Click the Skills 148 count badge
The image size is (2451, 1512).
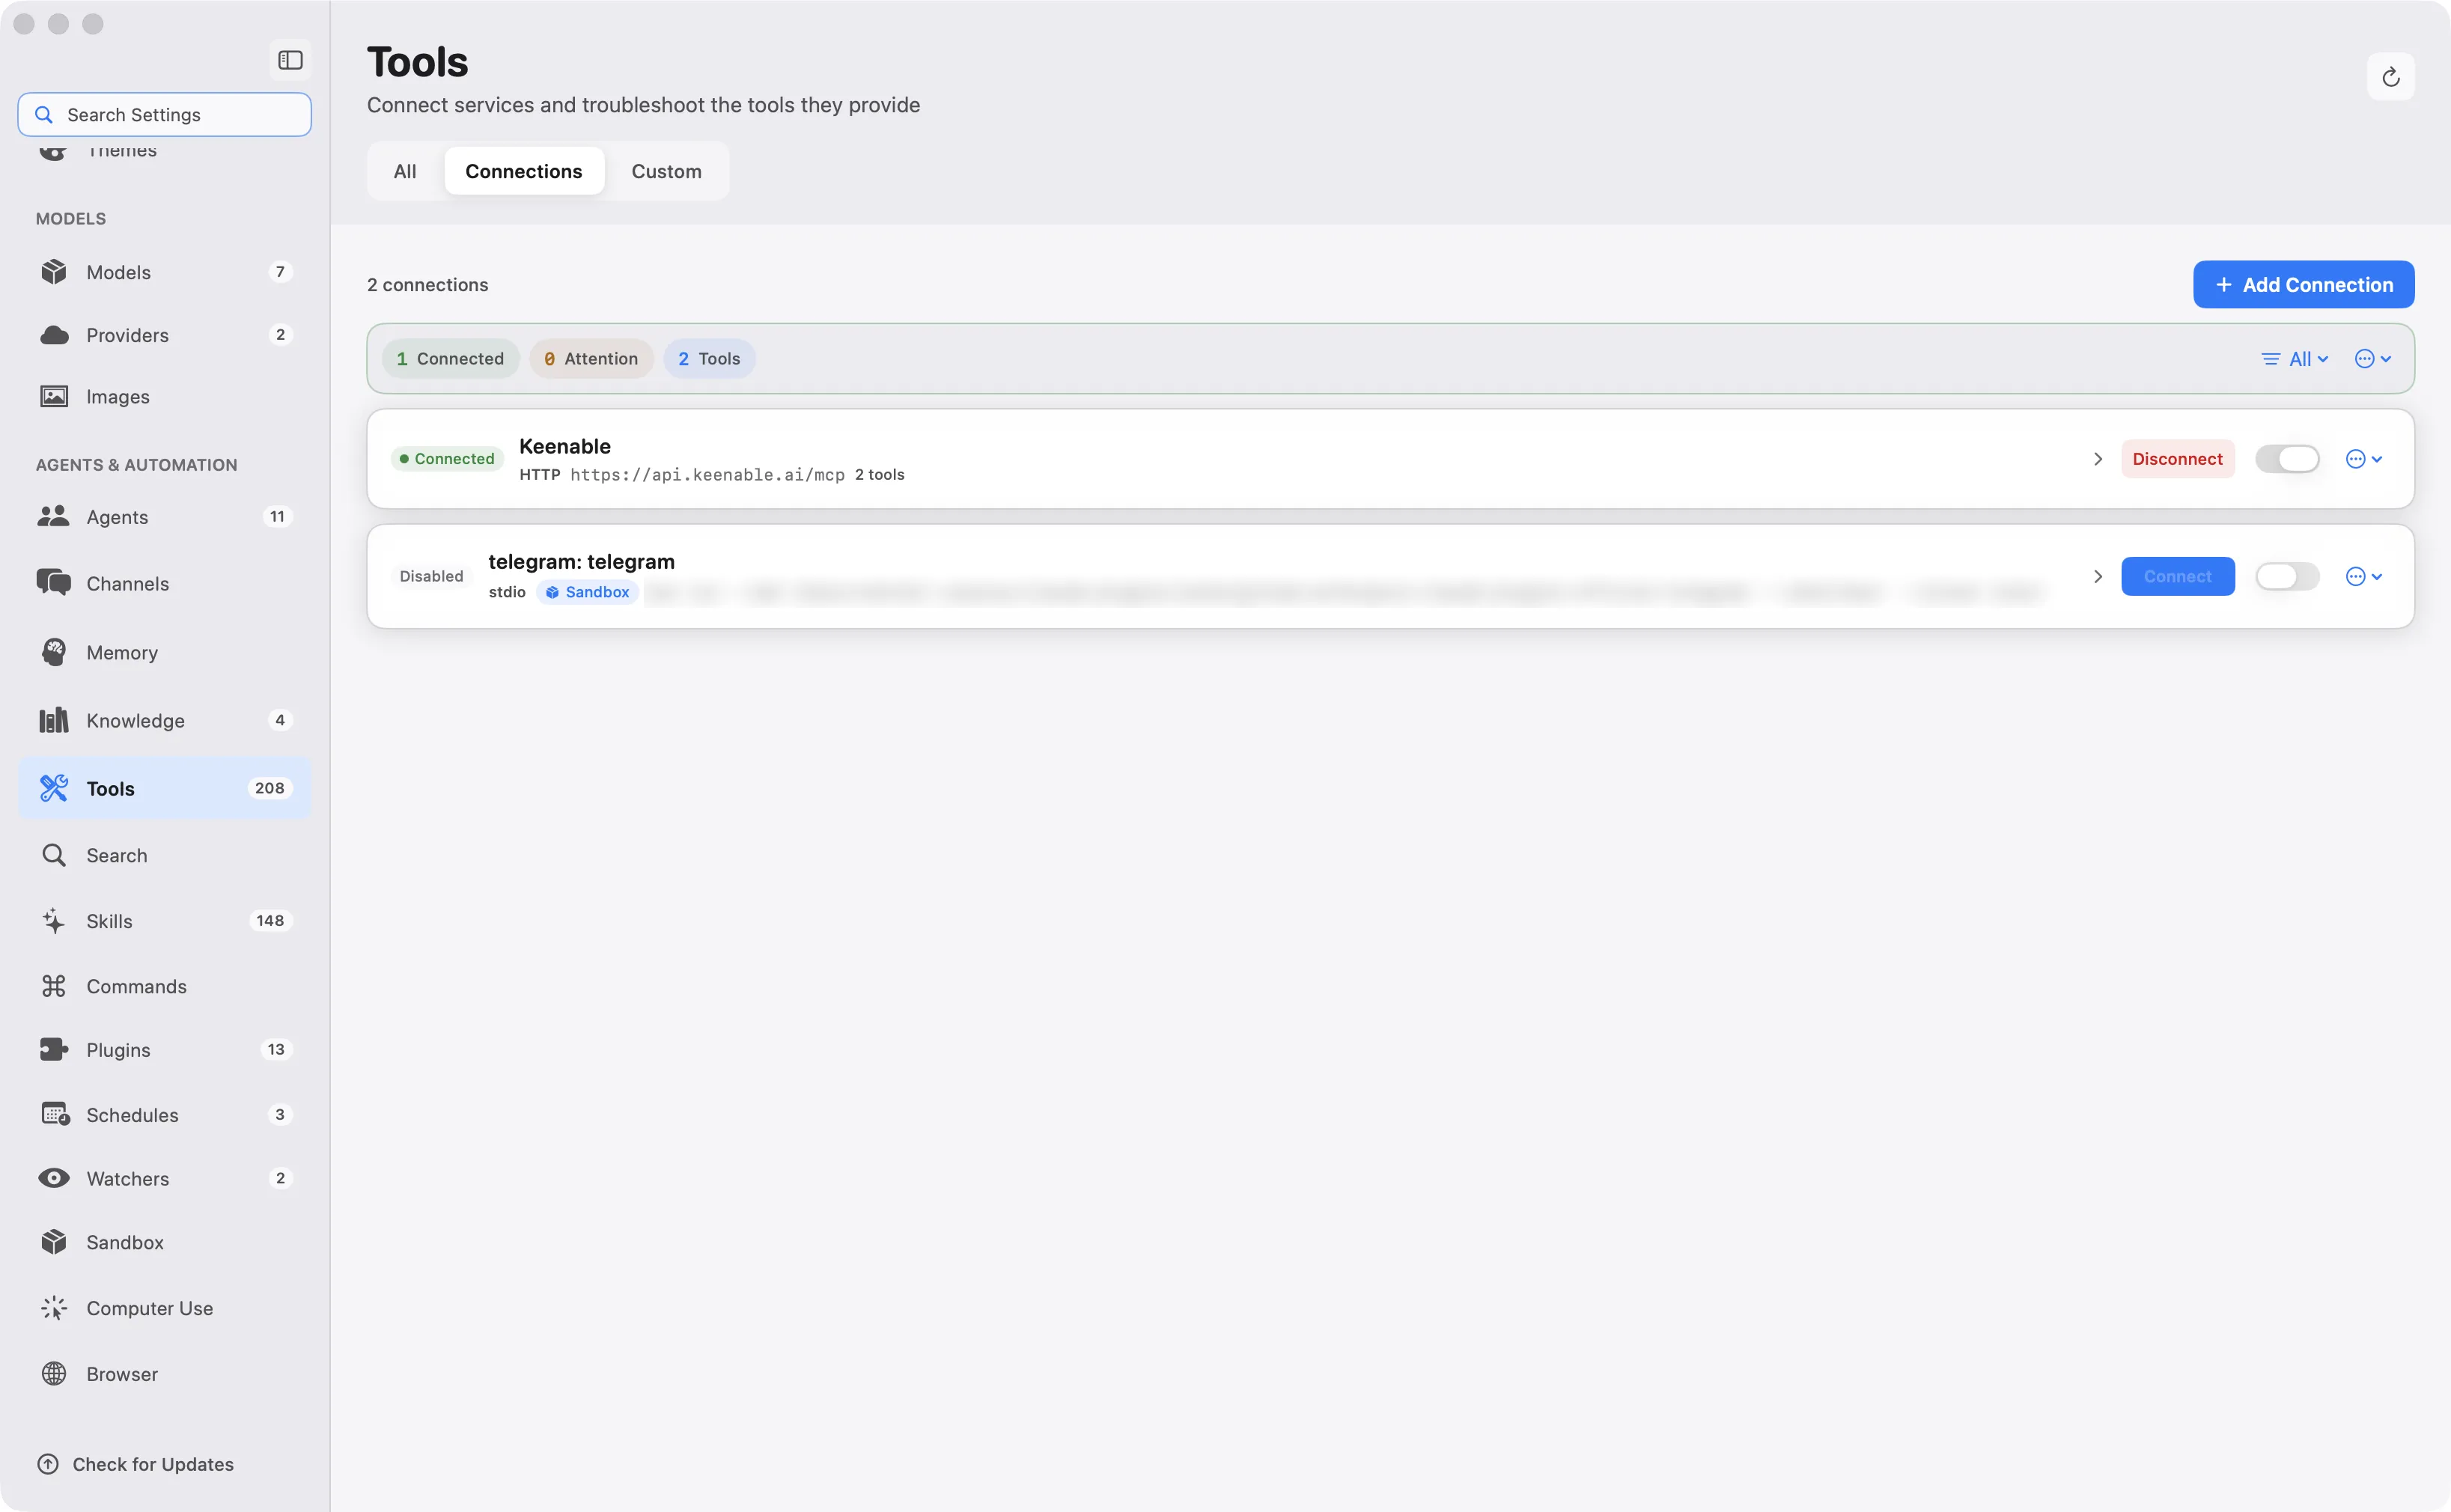coord(270,921)
